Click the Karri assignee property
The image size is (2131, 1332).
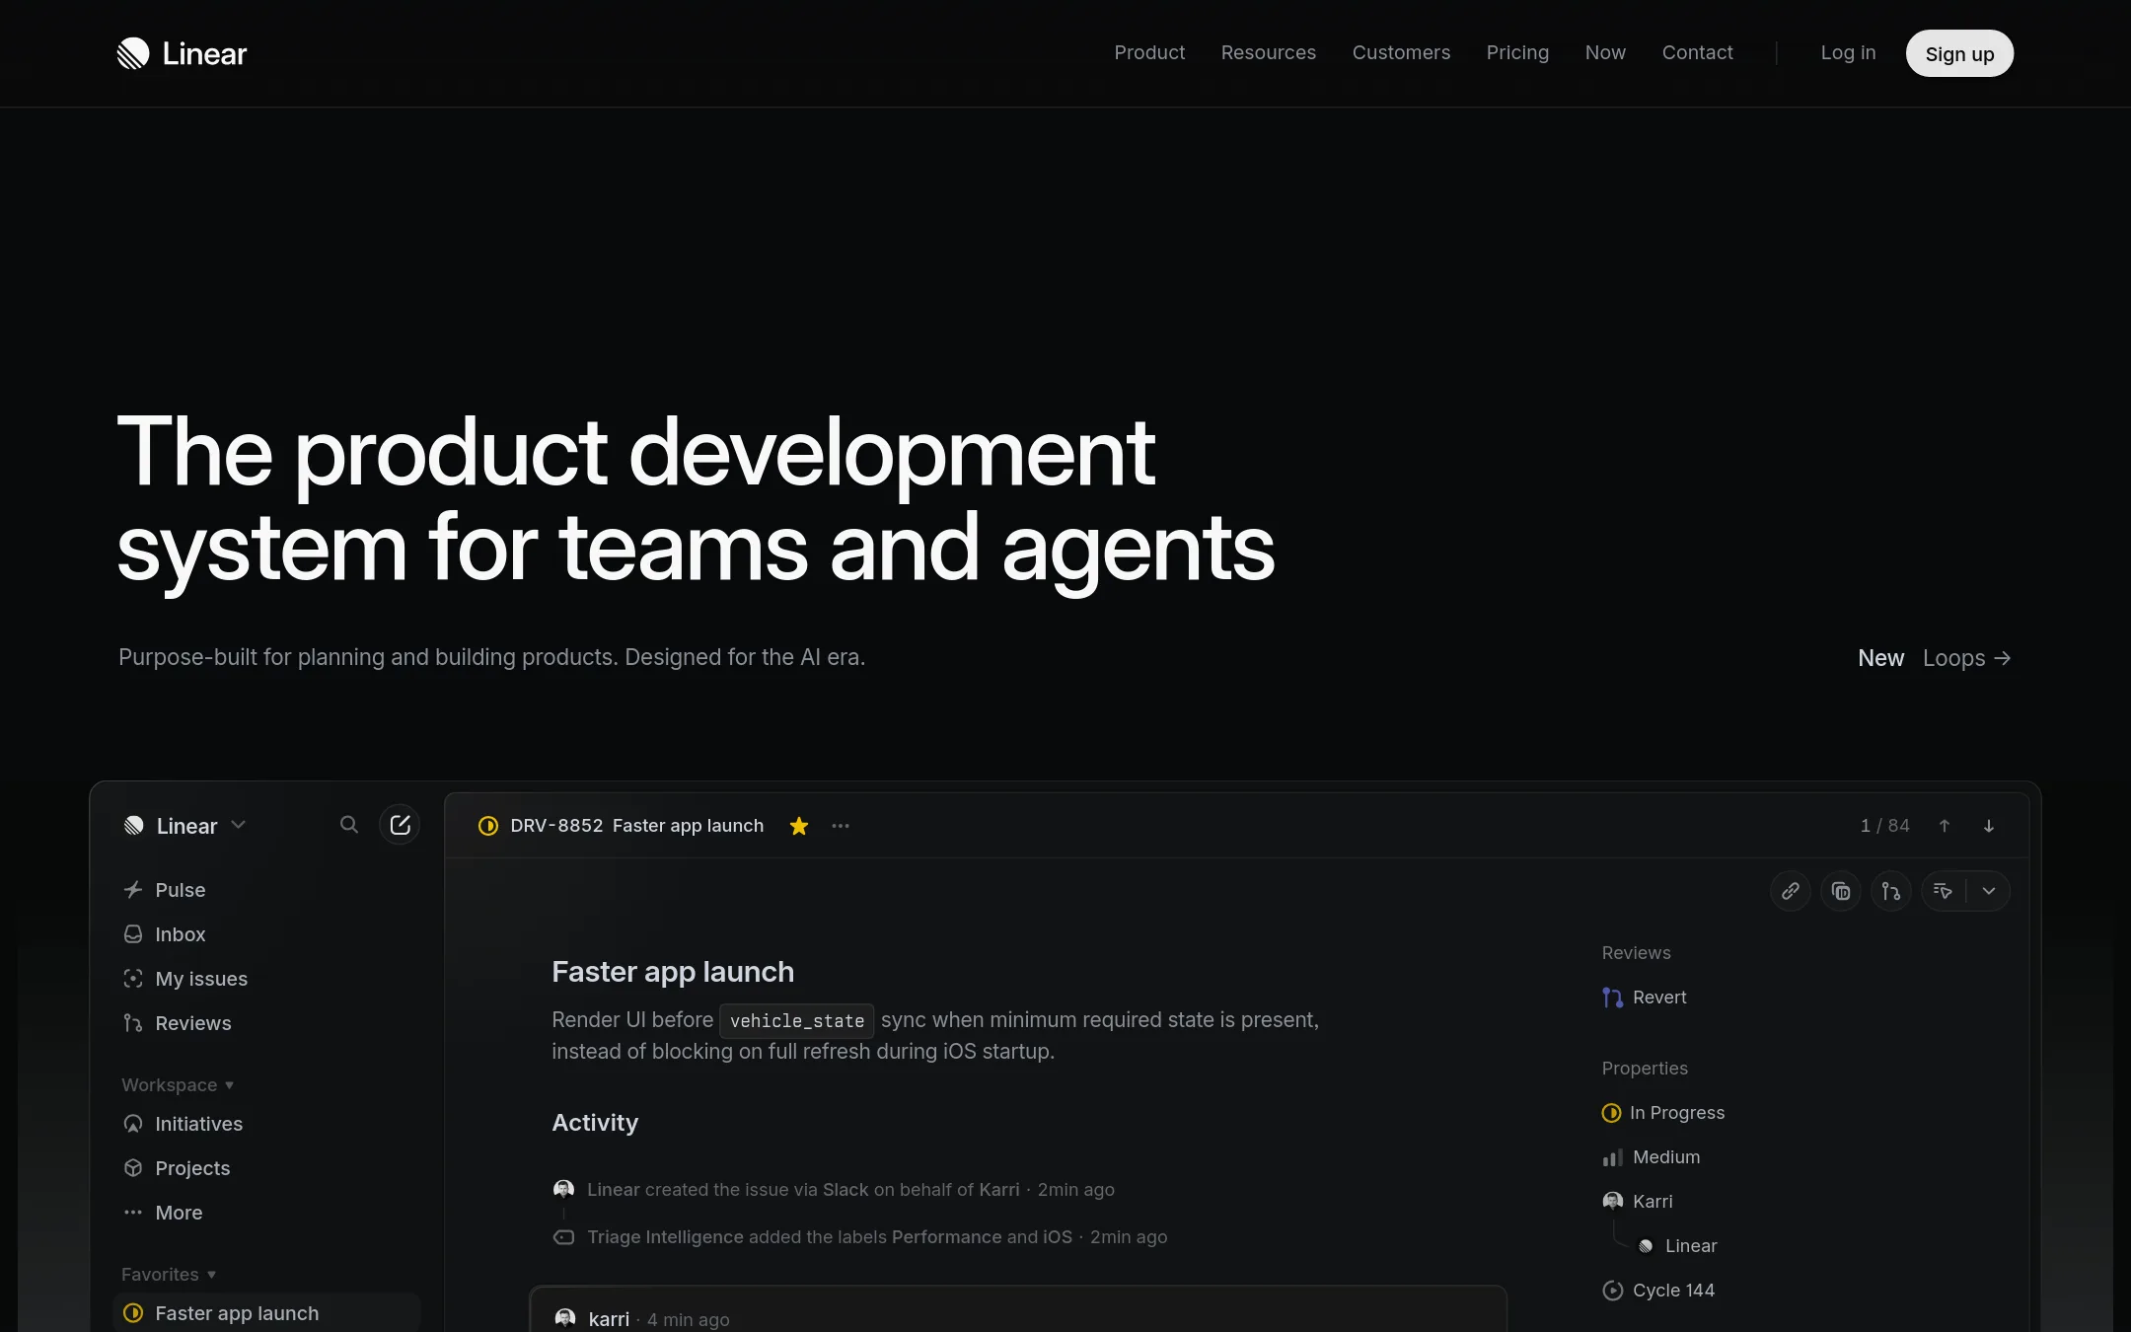(1638, 1202)
